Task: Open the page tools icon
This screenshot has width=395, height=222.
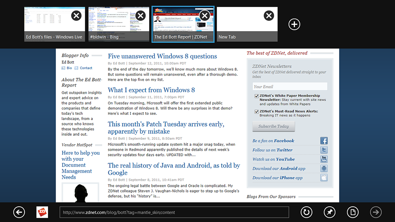Action: [353, 212]
